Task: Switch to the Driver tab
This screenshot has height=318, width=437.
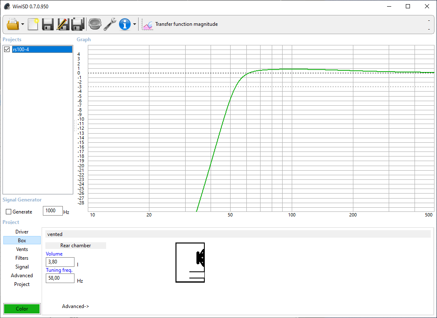Action: click(x=22, y=231)
